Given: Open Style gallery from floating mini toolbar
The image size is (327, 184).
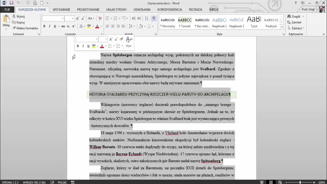Looking at the screenshot, I should tap(129, 42).
